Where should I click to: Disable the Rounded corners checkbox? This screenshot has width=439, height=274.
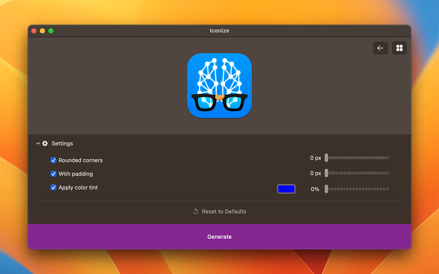point(53,160)
